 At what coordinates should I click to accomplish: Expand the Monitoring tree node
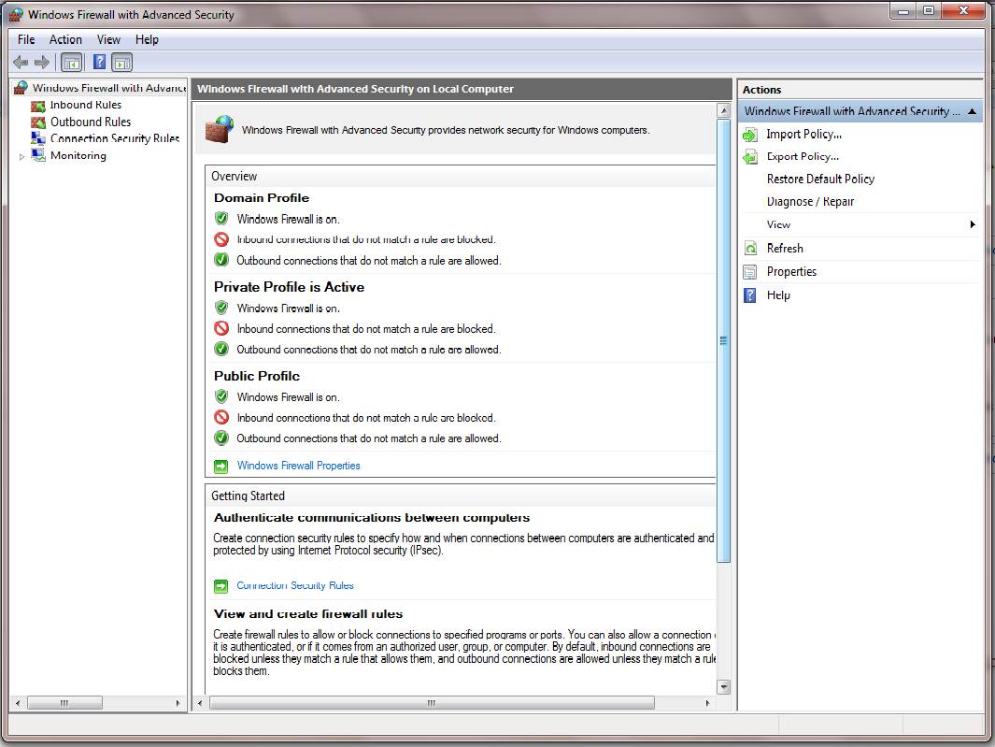[21, 156]
